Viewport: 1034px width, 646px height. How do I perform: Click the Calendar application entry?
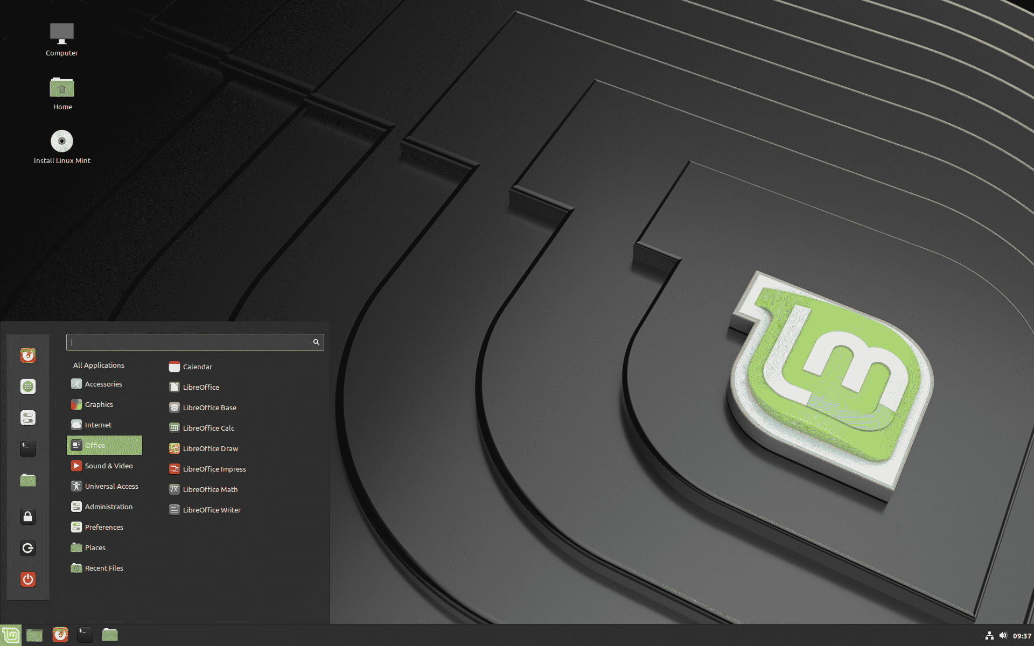(197, 366)
